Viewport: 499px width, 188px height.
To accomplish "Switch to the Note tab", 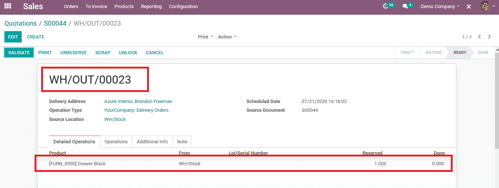I will click(182, 142).
